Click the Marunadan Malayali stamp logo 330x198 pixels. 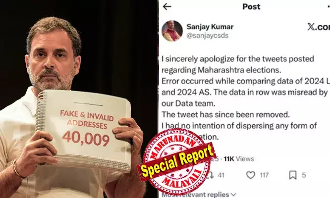point(177,162)
